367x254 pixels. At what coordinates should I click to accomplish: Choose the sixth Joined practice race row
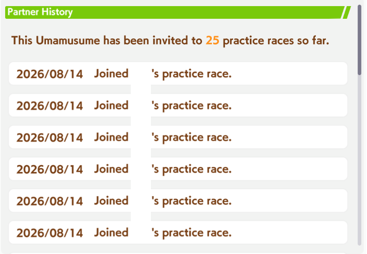(178, 232)
